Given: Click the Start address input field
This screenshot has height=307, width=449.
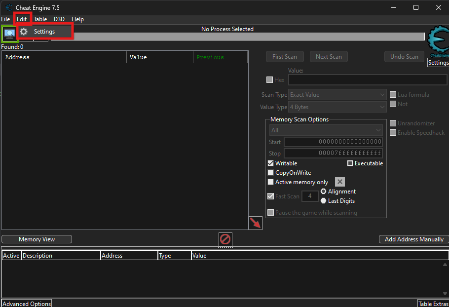Looking at the screenshot, I should pyautogui.click(x=333, y=142).
